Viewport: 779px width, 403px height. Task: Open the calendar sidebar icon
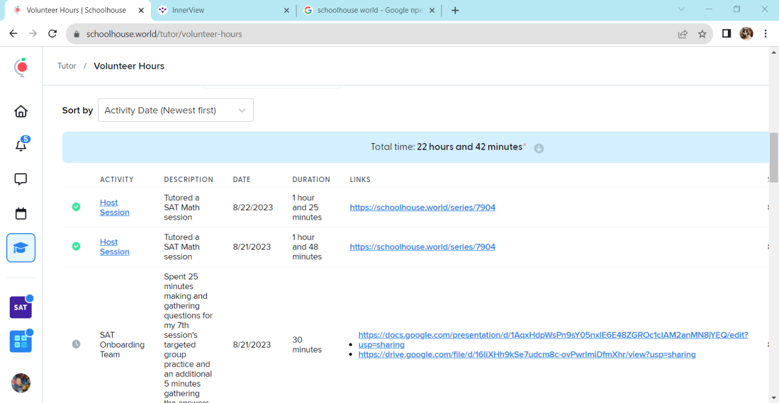[21, 214]
